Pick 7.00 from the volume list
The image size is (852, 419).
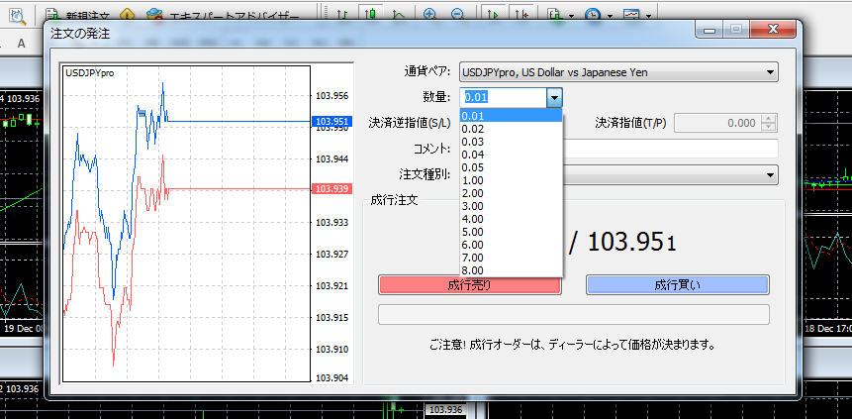[511, 258]
